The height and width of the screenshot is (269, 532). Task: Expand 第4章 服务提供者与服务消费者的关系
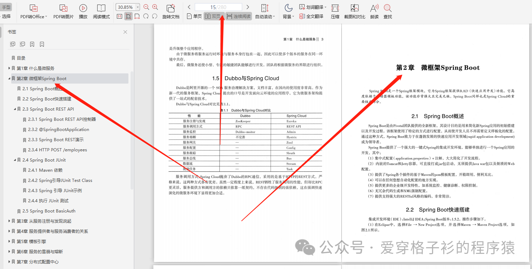tap(9, 231)
